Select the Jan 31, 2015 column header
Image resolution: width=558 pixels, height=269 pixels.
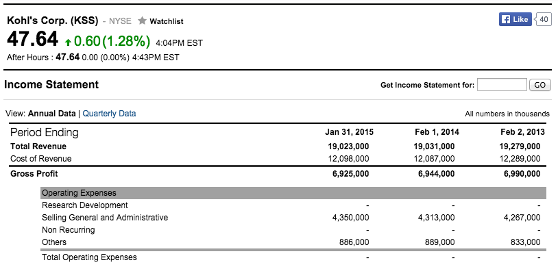tap(349, 132)
